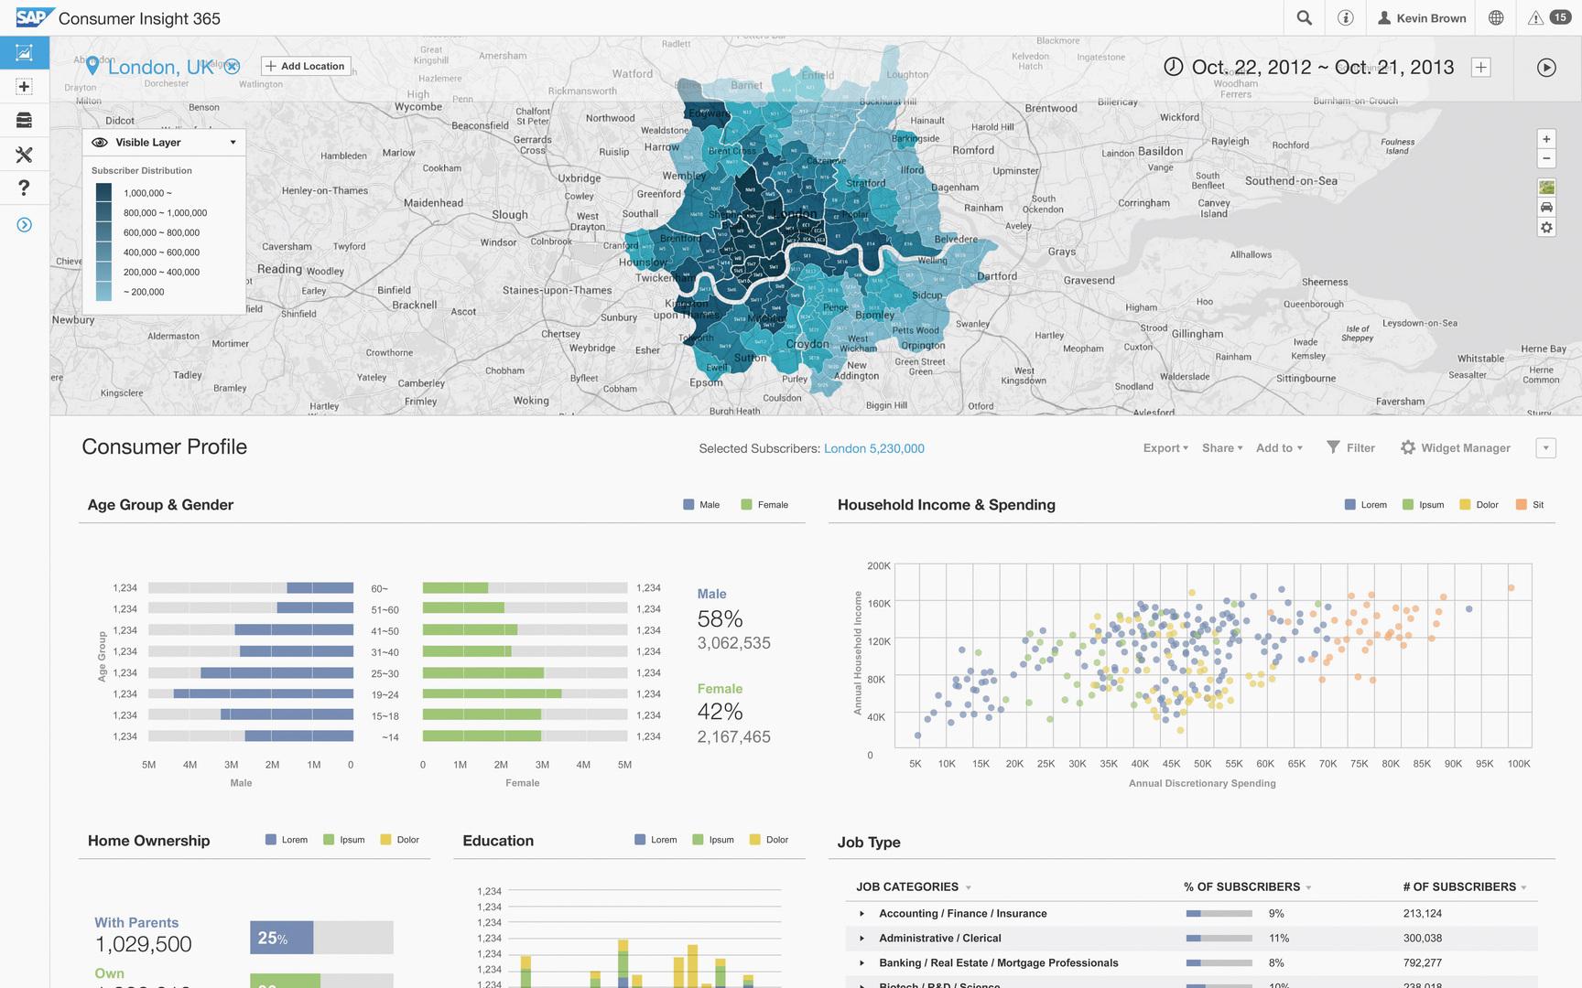Click the search magnifier icon in header
Image resolution: width=1582 pixels, height=988 pixels.
pyautogui.click(x=1305, y=18)
